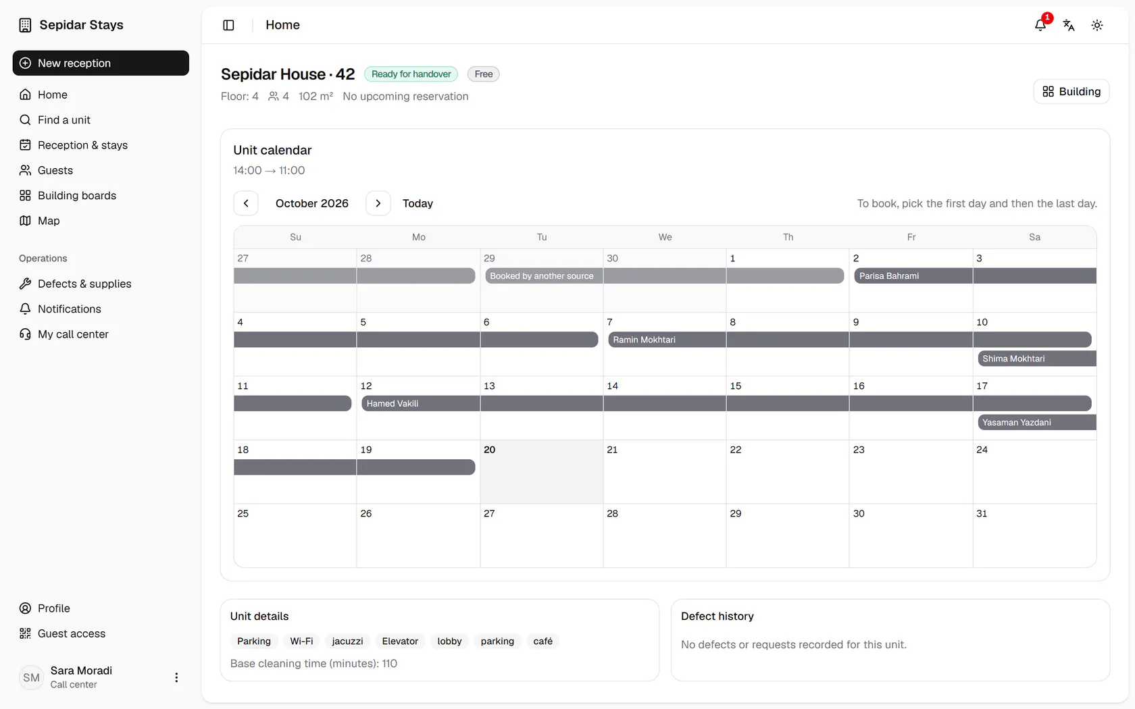Go to Home in the sidebar
The image size is (1135, 709).
click(101, 95)
